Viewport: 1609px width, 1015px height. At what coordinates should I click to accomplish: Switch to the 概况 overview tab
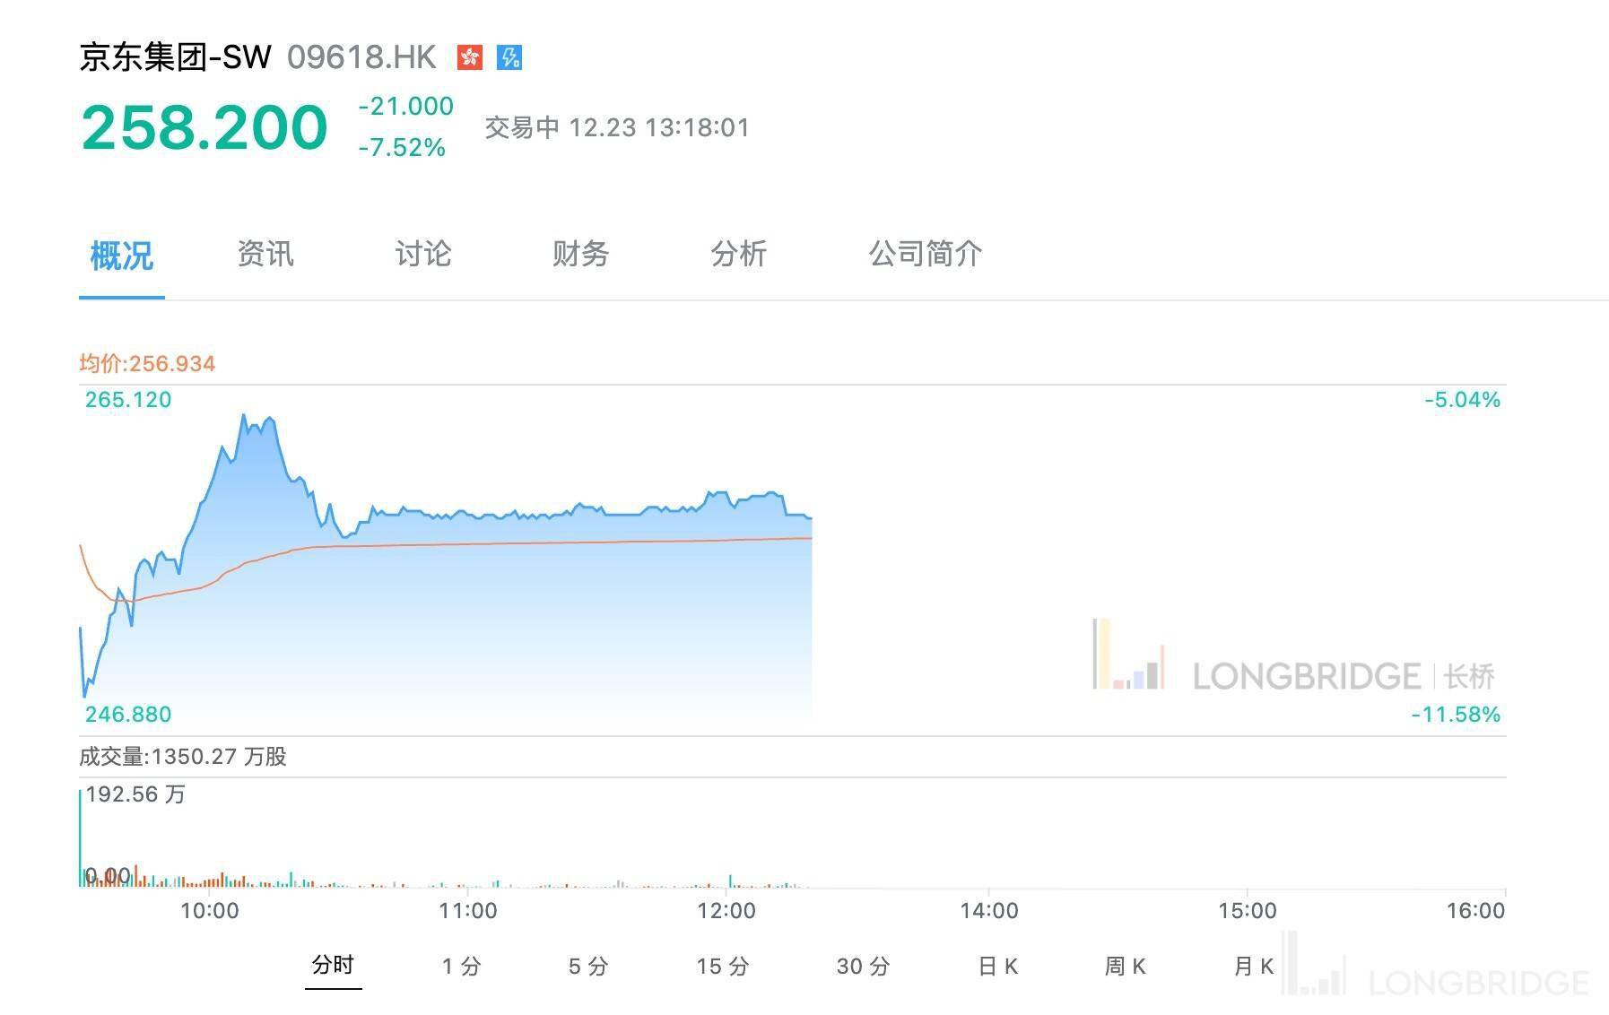click(x=122, y=256)
